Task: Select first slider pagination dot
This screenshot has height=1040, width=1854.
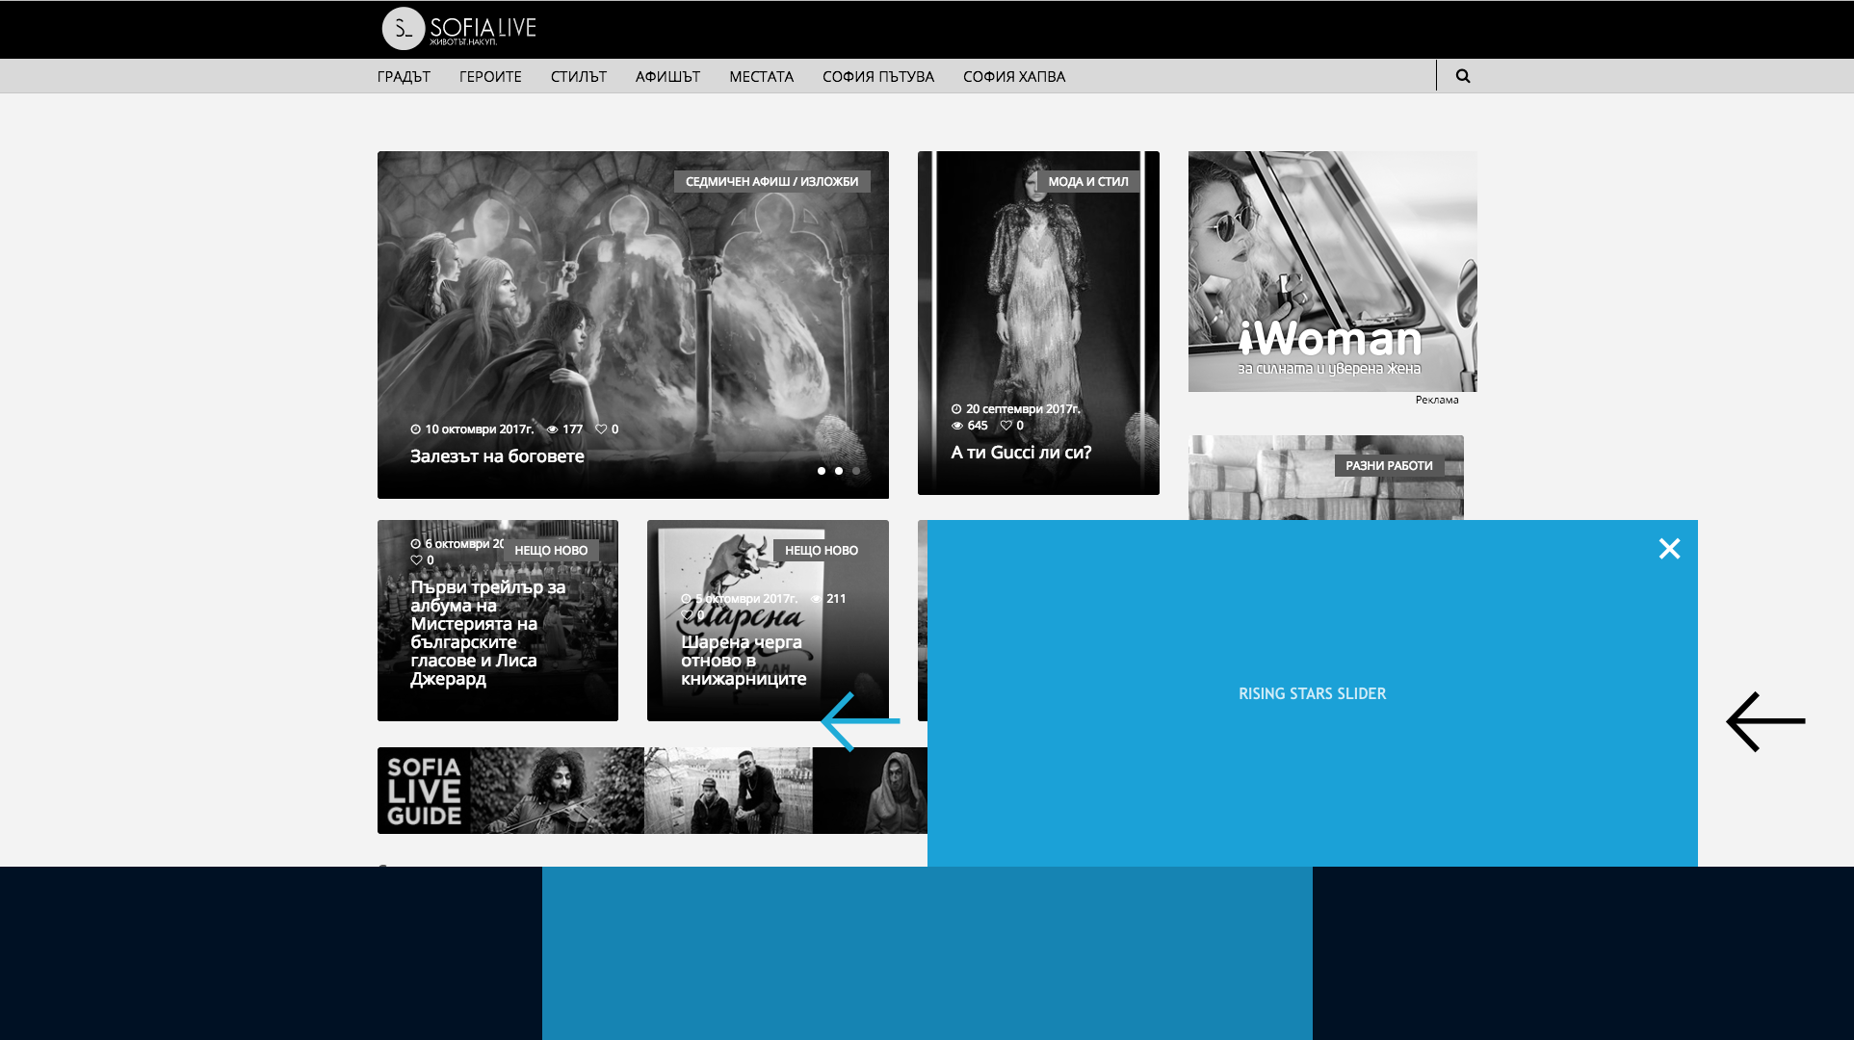Action: pos(822,471)
